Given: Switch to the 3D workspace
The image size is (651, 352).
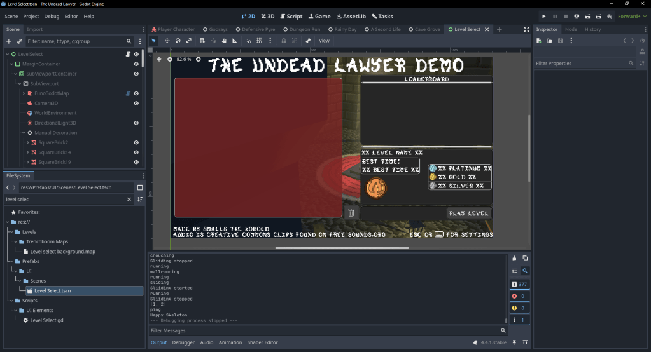Looking at the screenshot, I should pos(268,16).
